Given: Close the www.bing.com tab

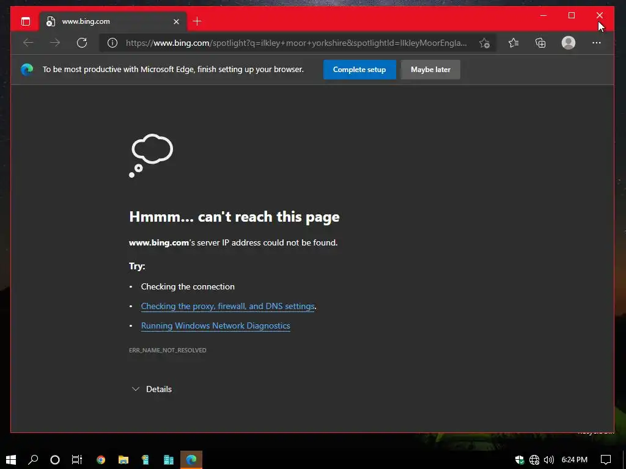Looking at the screenshot, I should pyautogui.click(x=176, y=21).
